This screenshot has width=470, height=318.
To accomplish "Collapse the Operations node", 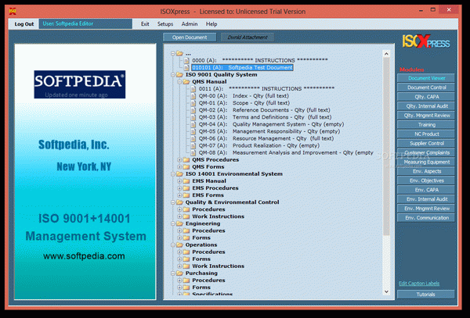I will point(173,245).
